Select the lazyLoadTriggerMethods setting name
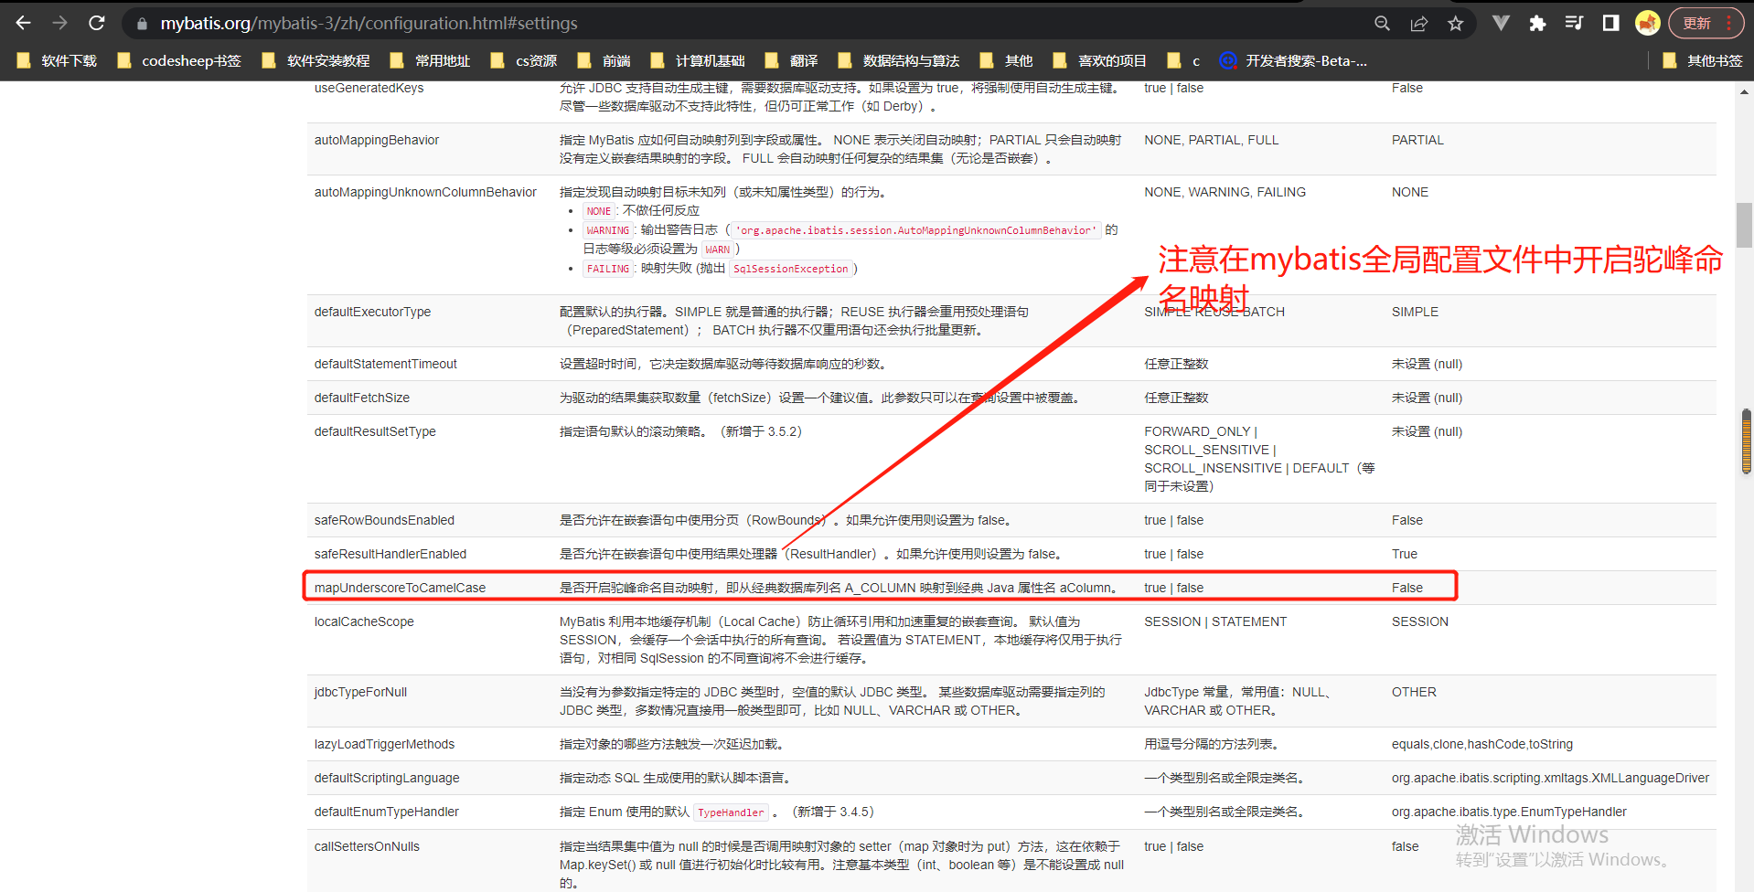Viewport: 1754px width, 892px height. point(384,744)
